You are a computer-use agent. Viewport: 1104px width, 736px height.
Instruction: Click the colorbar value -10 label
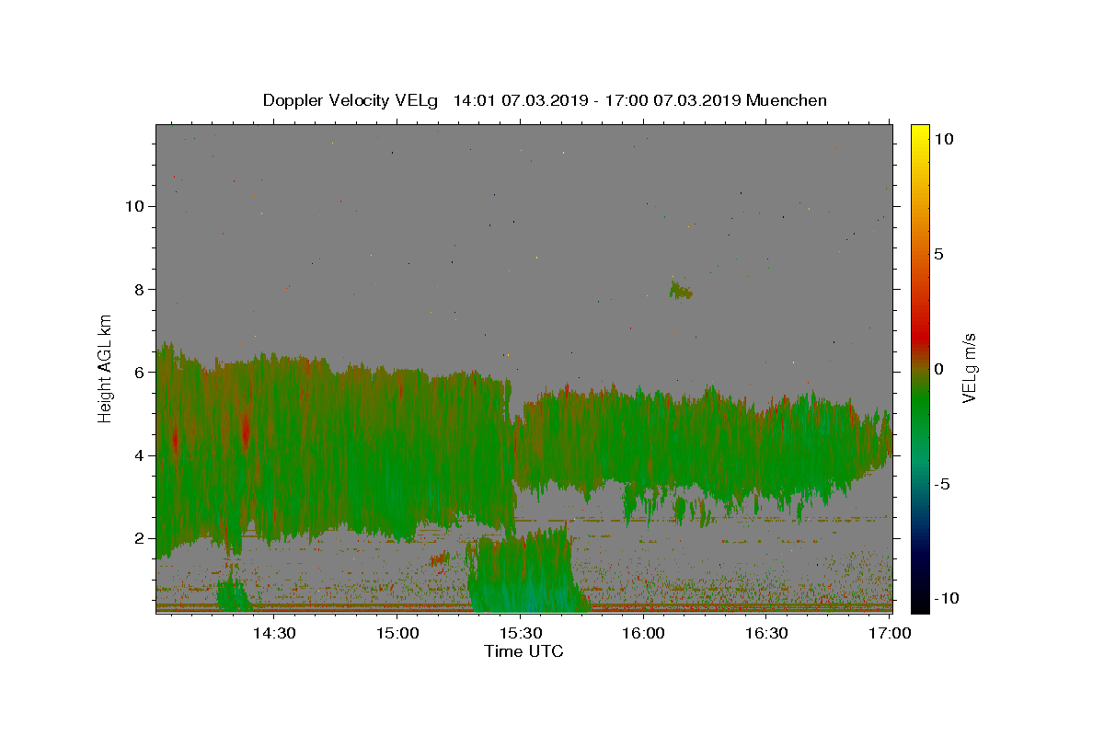tap(946, 599)
